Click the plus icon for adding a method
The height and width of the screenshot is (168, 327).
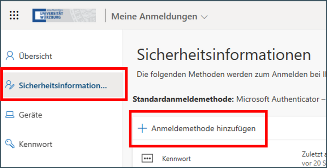coord(142,128)
